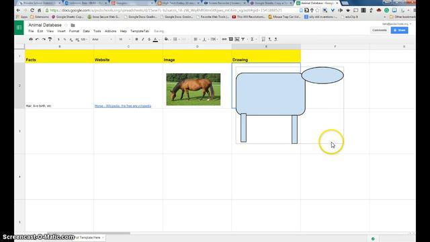Viewport: 430px width, 242px height.
Task: Select the Image header cell
Action: point(197,56)
